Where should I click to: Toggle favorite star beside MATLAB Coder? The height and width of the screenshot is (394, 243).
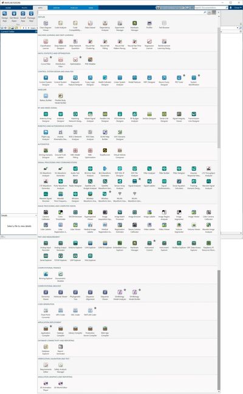tap(95, 308)
